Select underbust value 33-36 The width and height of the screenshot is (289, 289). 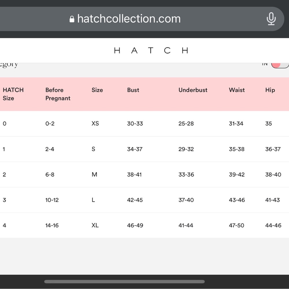click(x=186, y=174)
